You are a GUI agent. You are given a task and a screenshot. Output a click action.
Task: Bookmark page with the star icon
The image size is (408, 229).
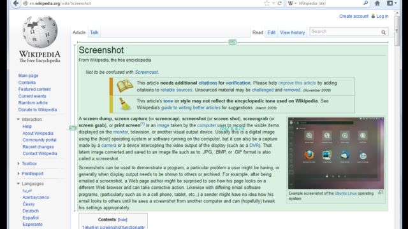click(266, 3)
